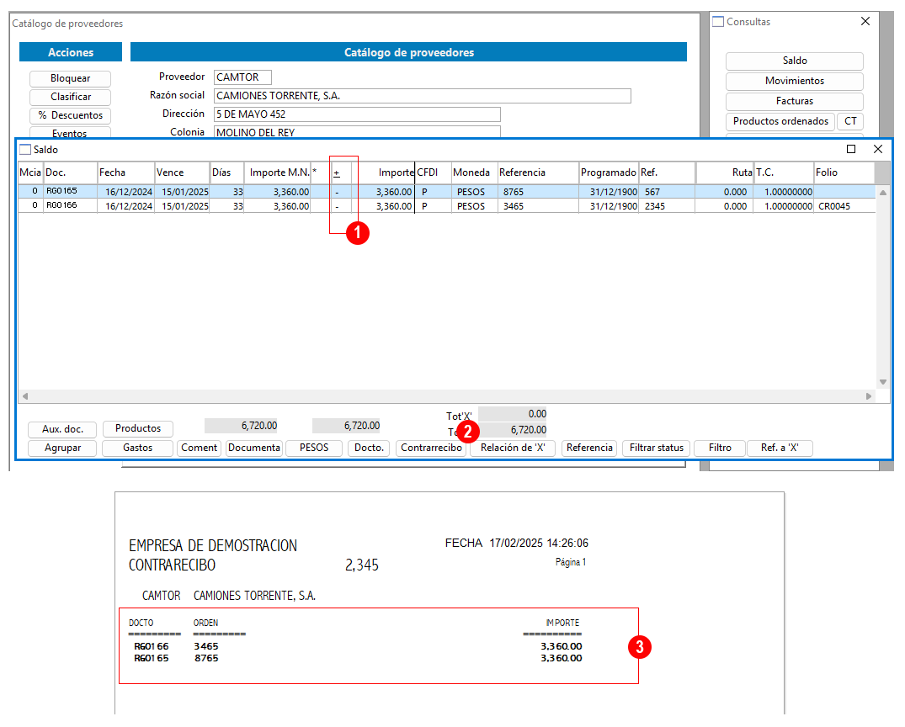Click the Dirección field 5 DE MAYO 452

(x=357, y=114)
